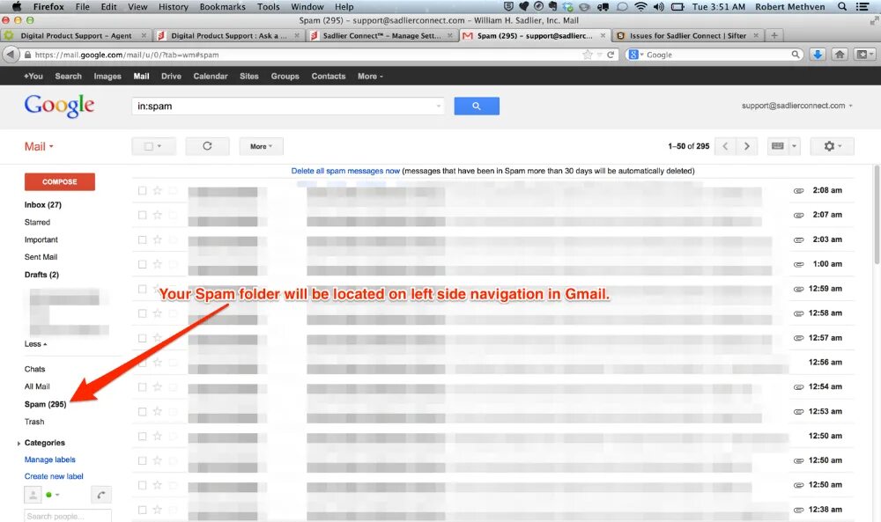Screen dimensions: 881x522
Task: Star the 1:00 am message
Action: (158, 264)
